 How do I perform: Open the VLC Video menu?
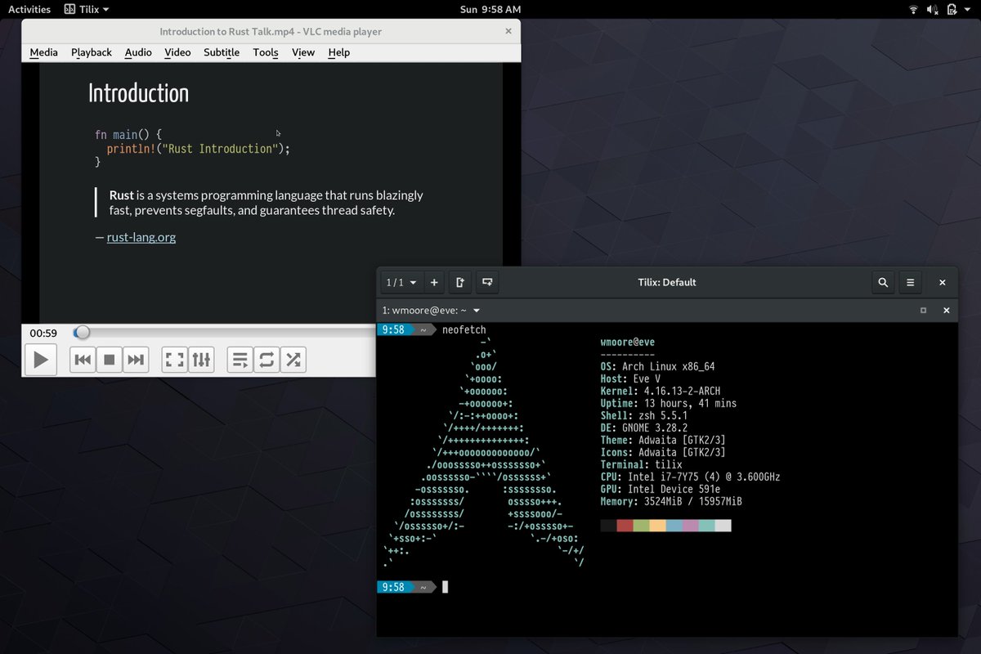pyautogui.click(x=177, y=52)
